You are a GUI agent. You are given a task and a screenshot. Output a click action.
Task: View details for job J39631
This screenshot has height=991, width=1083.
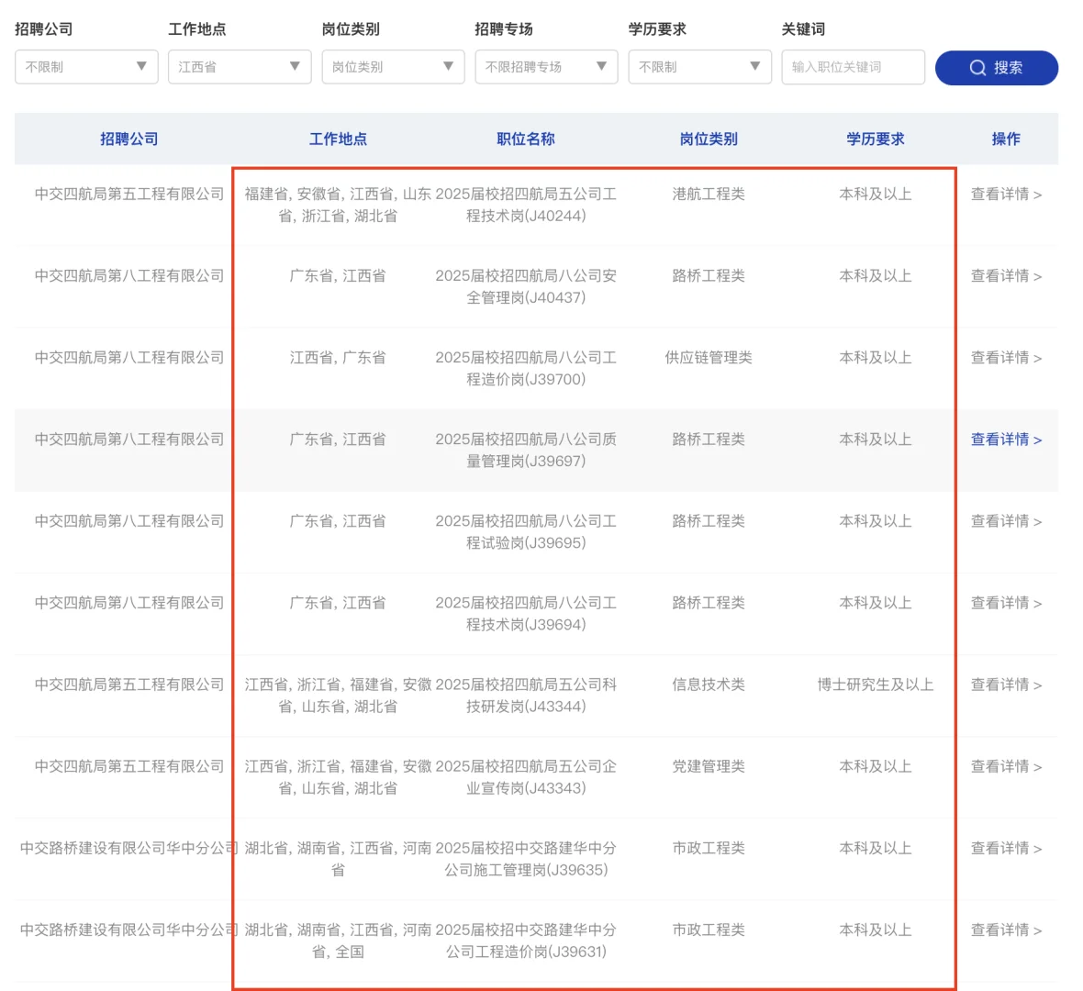coord(1006,930)
